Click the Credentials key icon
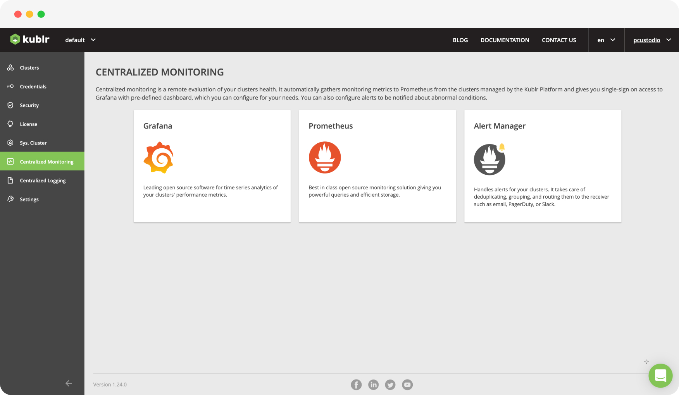Viewport: 679px width, 395px height. point(10,86)
